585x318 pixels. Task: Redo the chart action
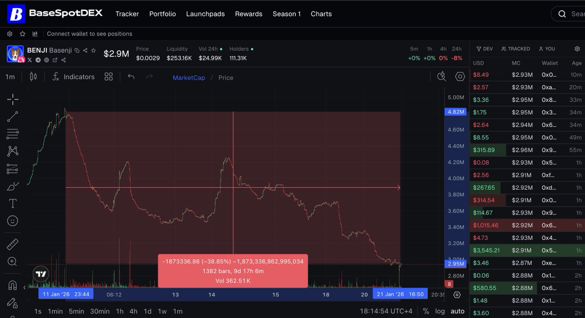point(150,77)
